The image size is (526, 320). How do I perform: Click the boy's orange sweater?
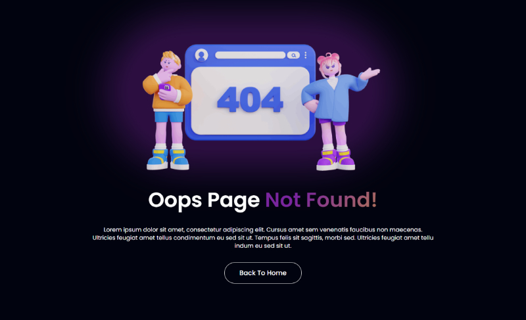(x=168, y=92)
